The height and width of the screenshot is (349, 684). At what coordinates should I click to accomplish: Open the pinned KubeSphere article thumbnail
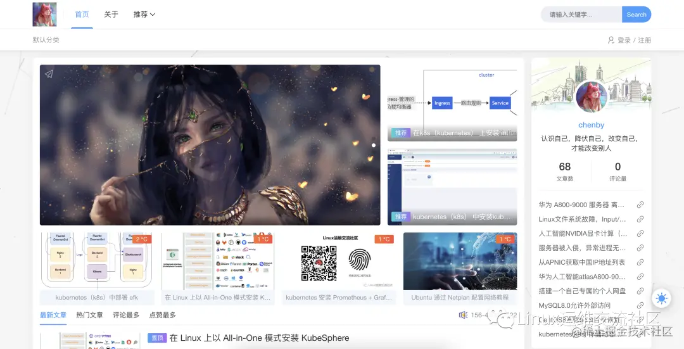(x=91, y=341)
